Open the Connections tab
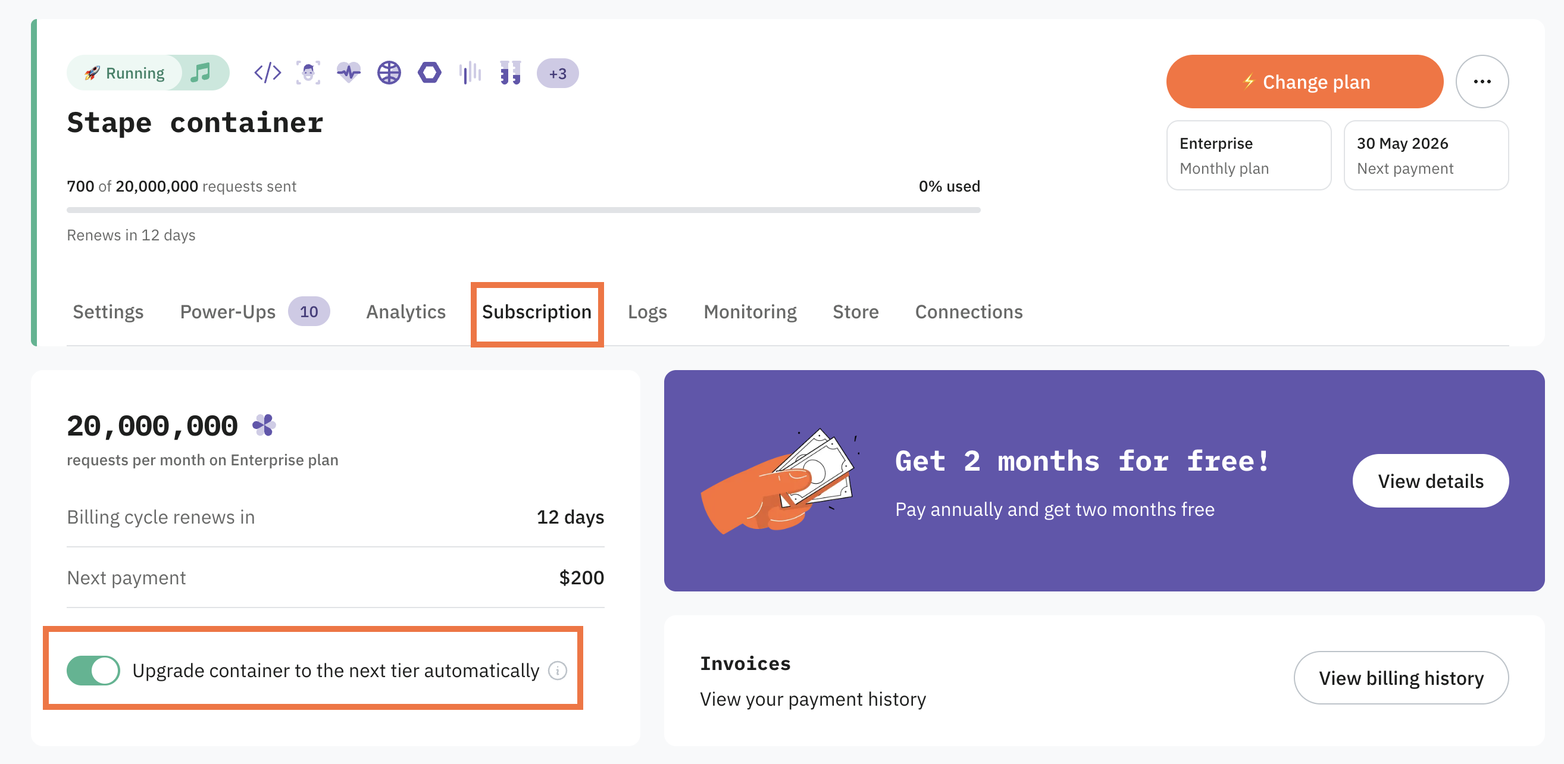Viewport: 1564px width, 764px height. 968,312
